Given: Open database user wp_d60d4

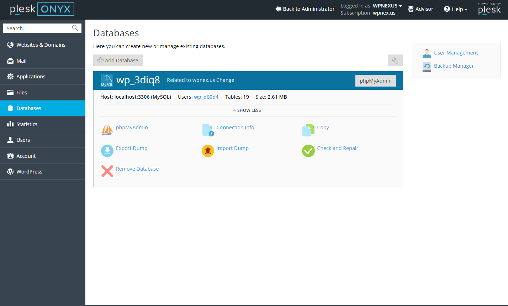Looking at the screenshot, I should point(206,97).
